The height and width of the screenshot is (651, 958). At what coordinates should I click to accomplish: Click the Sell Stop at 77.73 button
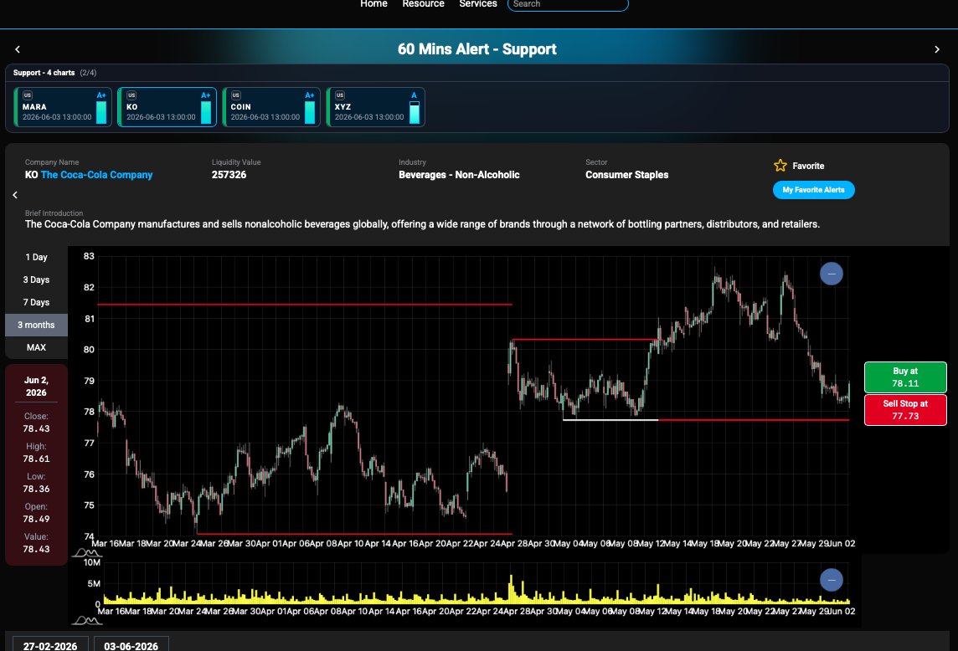(x=905, y=410)
